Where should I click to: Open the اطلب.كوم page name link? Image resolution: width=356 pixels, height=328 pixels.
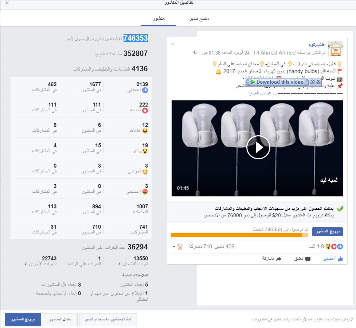point(317,44)
